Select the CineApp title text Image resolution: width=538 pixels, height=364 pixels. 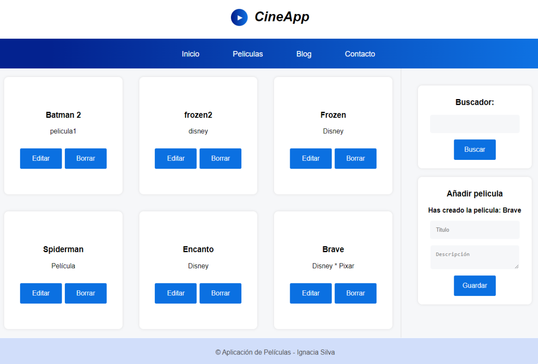click(282, 17)
